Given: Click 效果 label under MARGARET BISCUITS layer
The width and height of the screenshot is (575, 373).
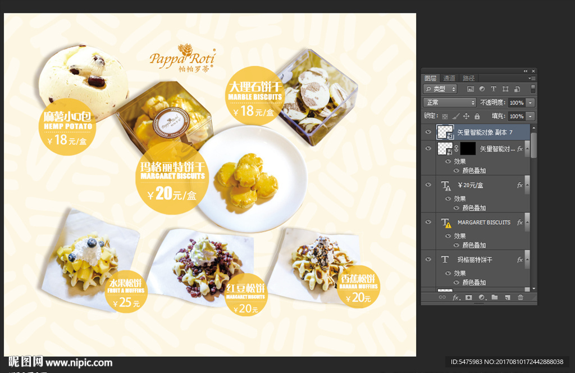Looking at the screenshot, I should (x=460, y=236).
